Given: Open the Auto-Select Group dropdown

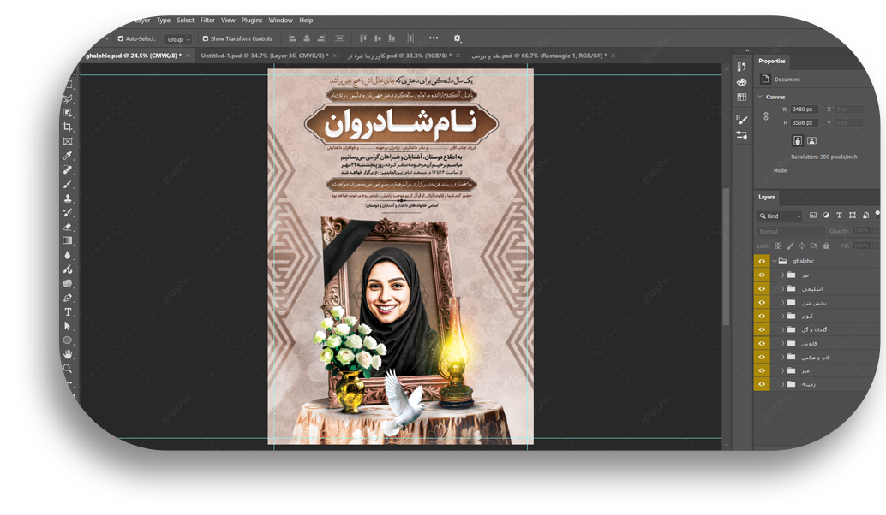Looking at the screenshot, I should (179, 39).
